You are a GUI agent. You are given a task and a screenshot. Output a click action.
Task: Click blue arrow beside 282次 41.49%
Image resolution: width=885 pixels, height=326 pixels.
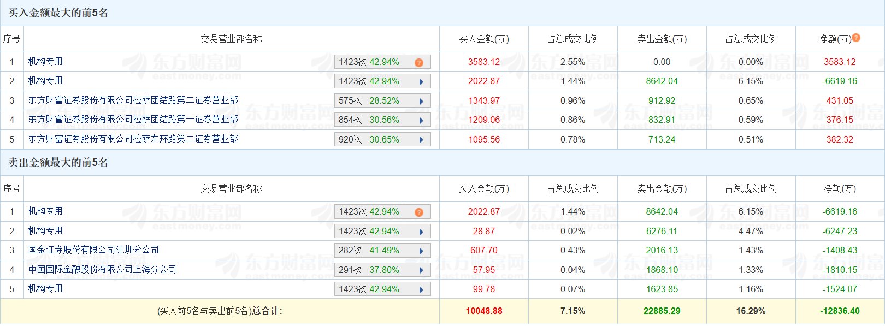(x=421, y=251)
